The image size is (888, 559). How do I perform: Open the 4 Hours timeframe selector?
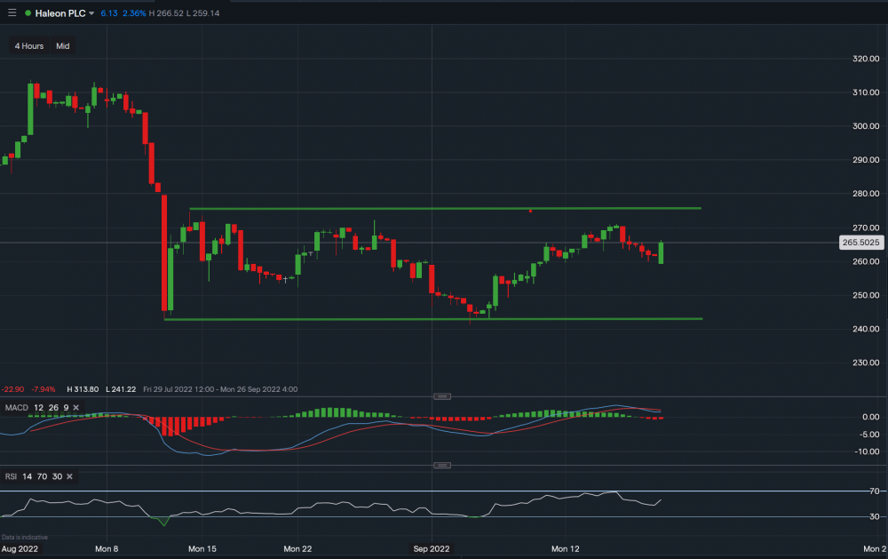pos(28,45)
